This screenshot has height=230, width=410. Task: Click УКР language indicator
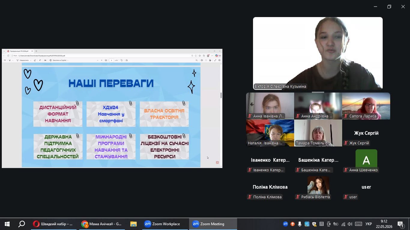369,224
